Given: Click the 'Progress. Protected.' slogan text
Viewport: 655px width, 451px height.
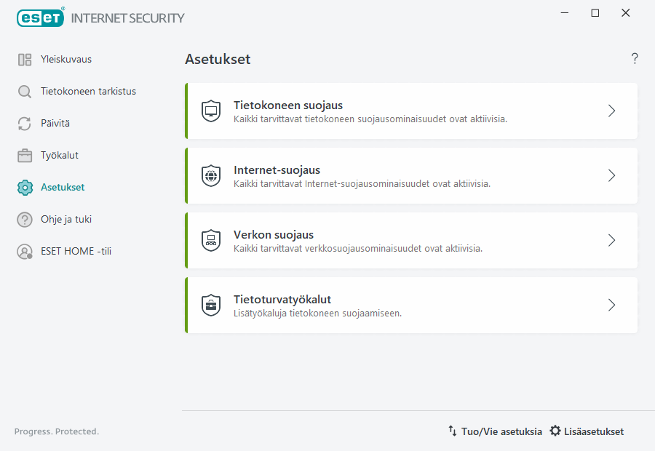Looking at the screenshot, I should click(x=56, y=431).
